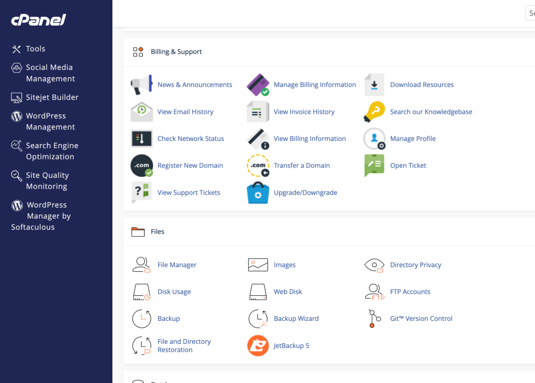This screenshot has width=535, height=383.
Task: Click the Knowledgebase lightbulb icon
Action: click(374, 112)
